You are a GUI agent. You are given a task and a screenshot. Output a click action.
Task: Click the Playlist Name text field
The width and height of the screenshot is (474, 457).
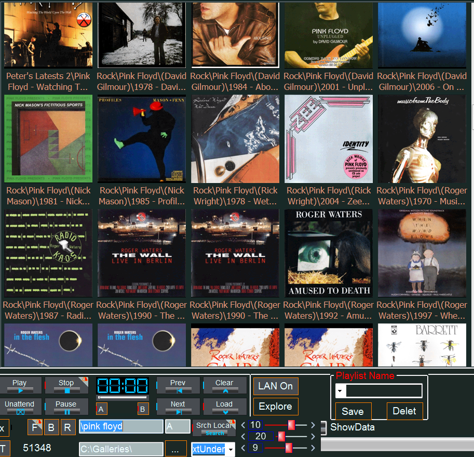384,391
